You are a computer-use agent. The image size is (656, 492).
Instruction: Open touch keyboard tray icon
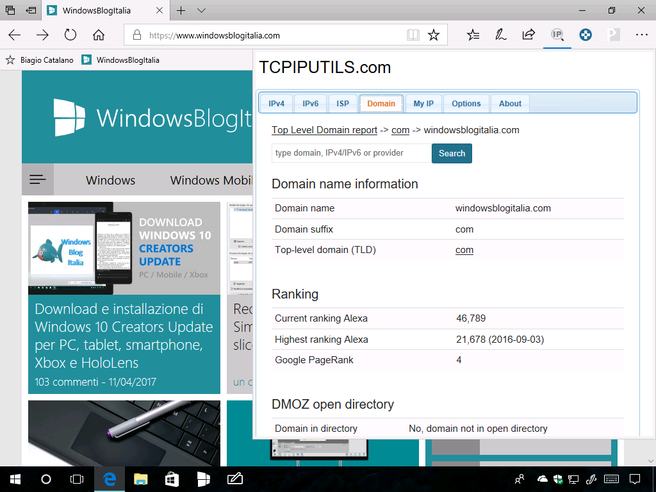[612, 479]
